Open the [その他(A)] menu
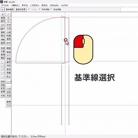Image resolution: width=138 pixels, height=138 pixels. click(x=54, y=5)
